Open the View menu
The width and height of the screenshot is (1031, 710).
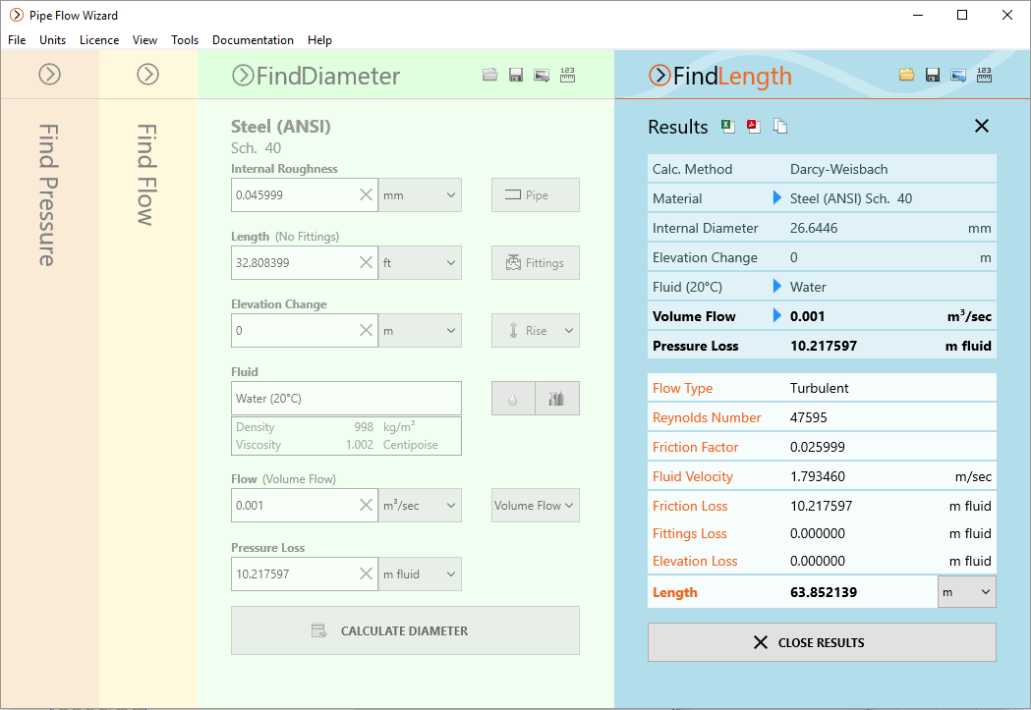coord(144,40)
